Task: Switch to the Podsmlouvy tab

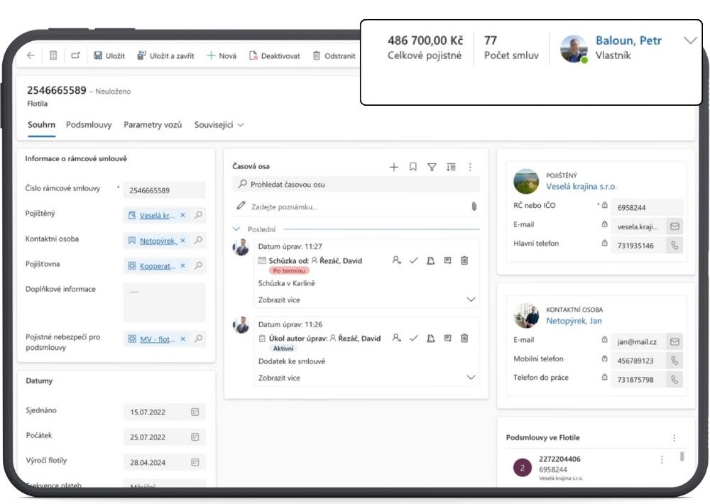Action: point(89,125)
